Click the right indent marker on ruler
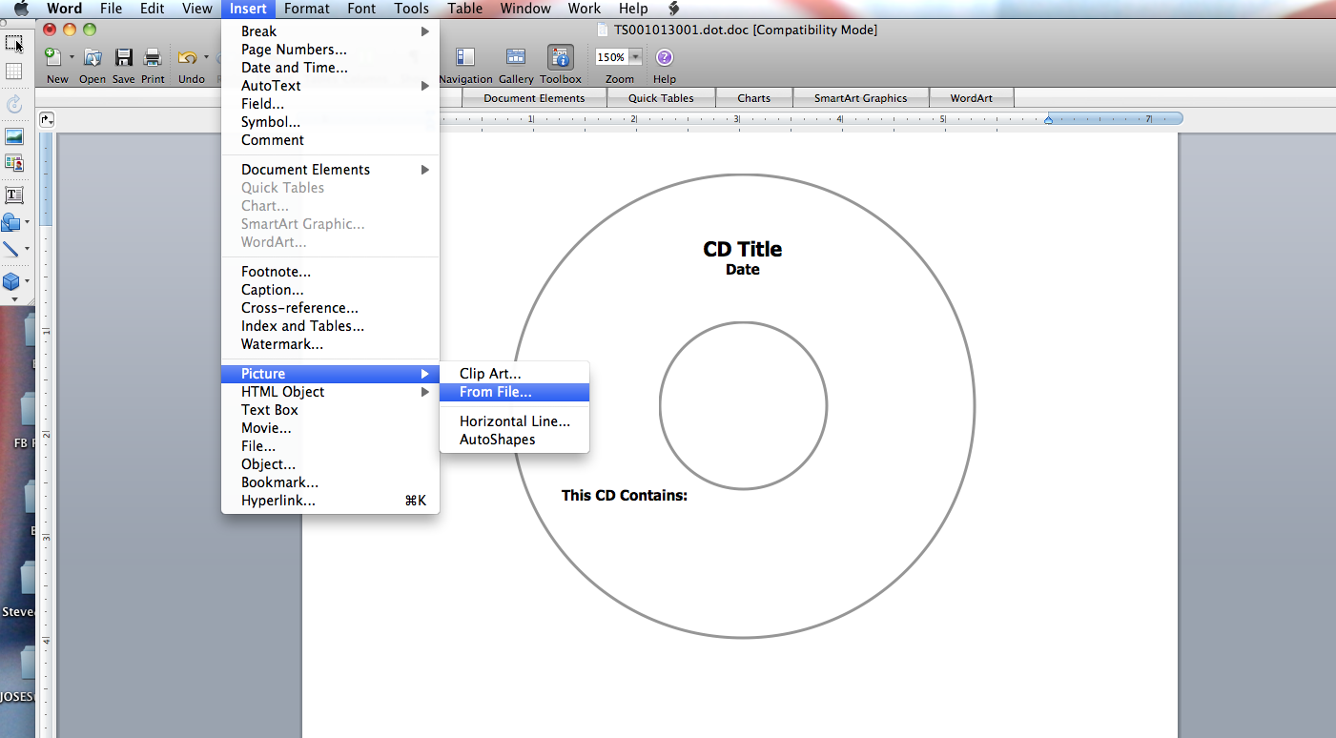Screen dimensions: 1336x738 point(1049,119)
